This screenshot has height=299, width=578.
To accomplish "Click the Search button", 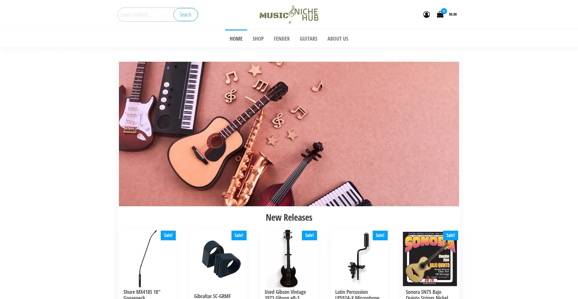I will (185, 15).
